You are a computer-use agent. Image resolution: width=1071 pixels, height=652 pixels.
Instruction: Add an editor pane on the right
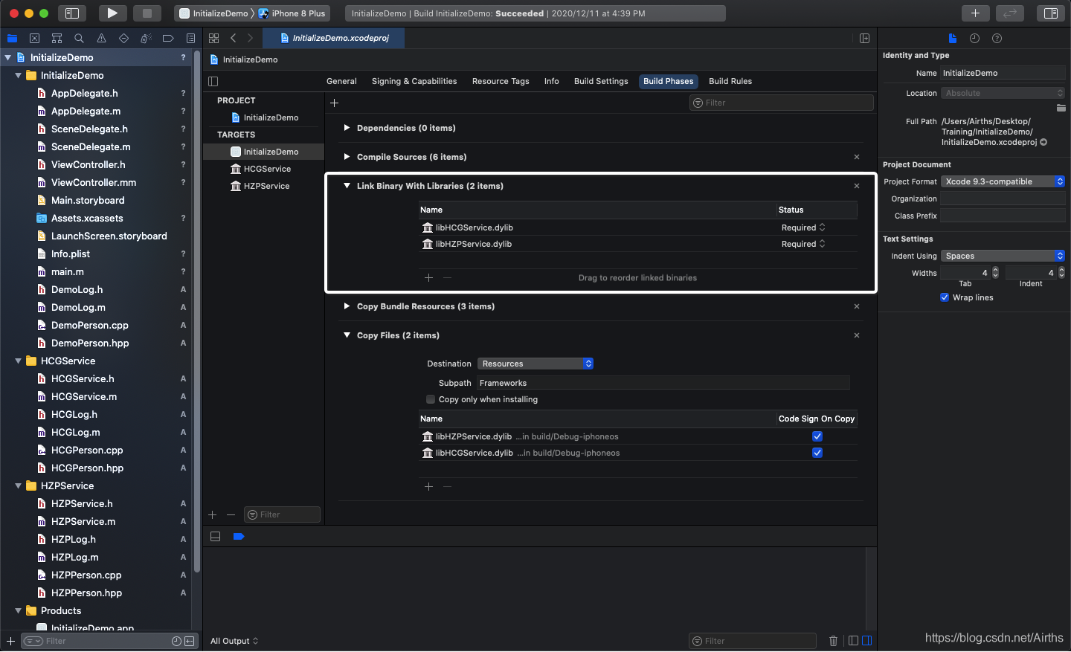click(x=864, y=38)
